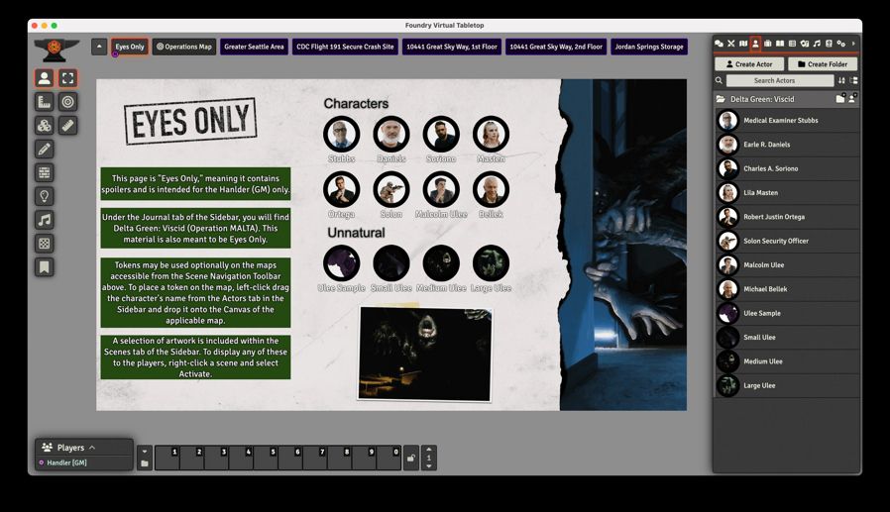Open the Card Stacks sidebar tab
This screenshot has width=890, height=512.
(805, 44)
